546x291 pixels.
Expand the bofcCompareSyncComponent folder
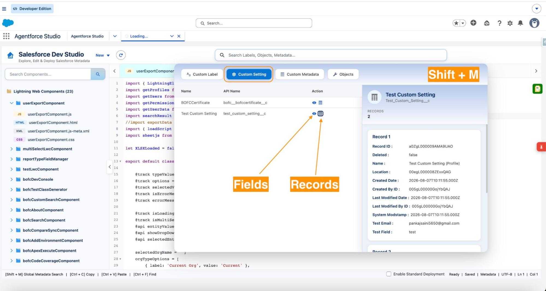[11, 230]
